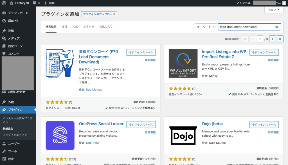
Task: Open Dojo (beta) title link
Action: click(212, 124)
